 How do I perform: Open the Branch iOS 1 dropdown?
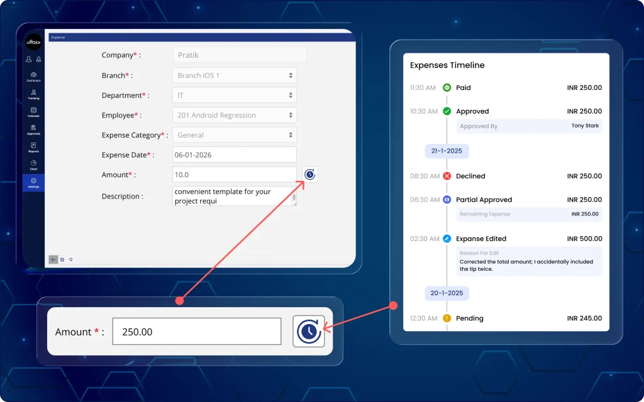(x=235, y=75)
